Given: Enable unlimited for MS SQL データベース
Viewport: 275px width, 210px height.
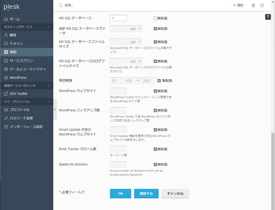Looking at the screenshot, I should point(155,18).
